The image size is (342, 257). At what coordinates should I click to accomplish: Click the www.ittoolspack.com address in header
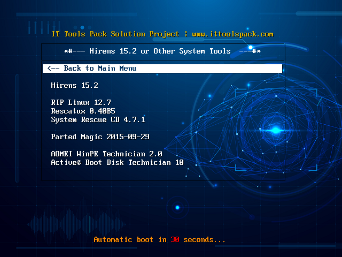[x=233, y=34]
